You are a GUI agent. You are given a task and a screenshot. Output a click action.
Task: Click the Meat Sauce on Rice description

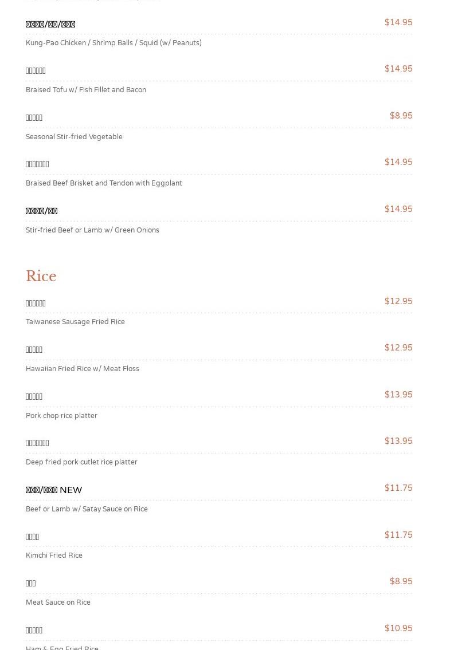[x=58, y=602]
